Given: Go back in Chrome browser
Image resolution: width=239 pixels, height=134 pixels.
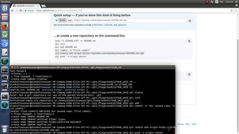Looking at the screenshot, I should pos(12,10).
